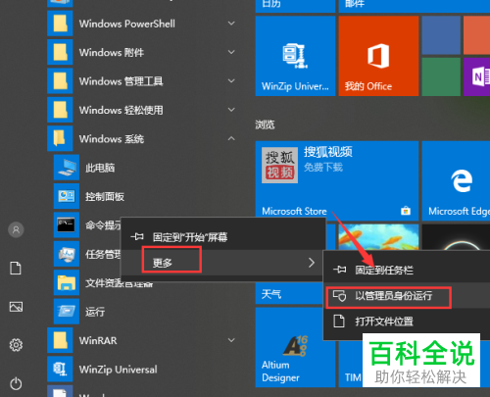The height and width of the screenshot is (397, 490).
Task: Choose 打开文件位置 in submenu
Action: [x=407, y=322]
